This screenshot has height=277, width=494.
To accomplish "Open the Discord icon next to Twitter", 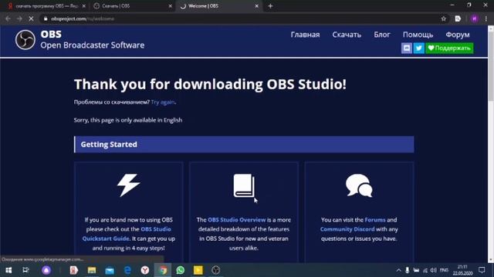I will tap(407, 48).
